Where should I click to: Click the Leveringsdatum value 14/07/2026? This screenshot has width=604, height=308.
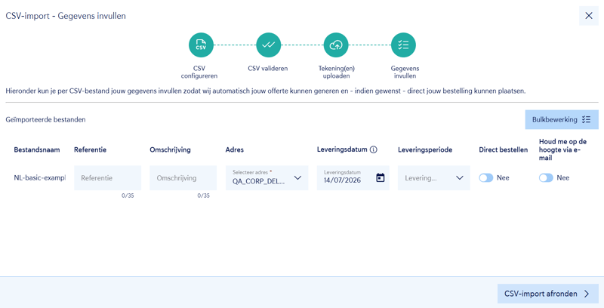(342, 180)
